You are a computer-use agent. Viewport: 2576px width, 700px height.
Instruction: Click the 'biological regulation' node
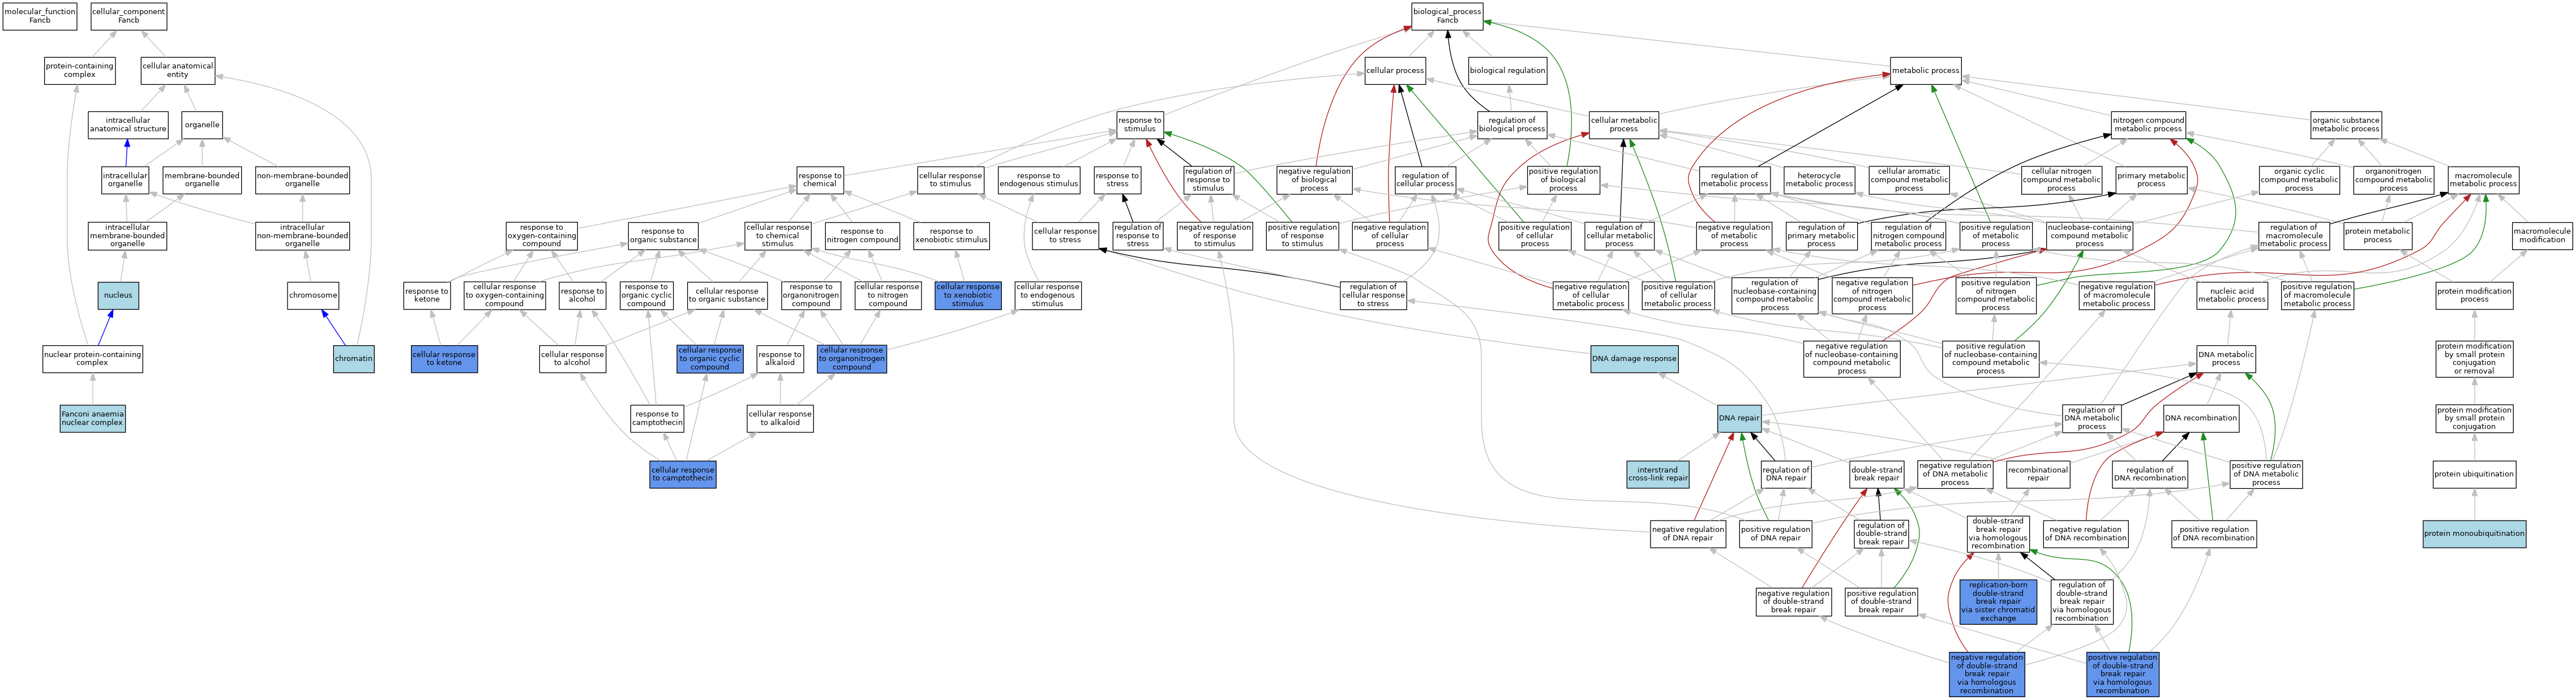(x=1508, y=70)
